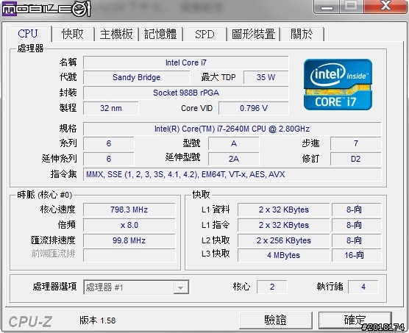Click the empty 前端匯流排 field
Image resolution: width=409 pixels, height=333 pixels.
point(129,255)
